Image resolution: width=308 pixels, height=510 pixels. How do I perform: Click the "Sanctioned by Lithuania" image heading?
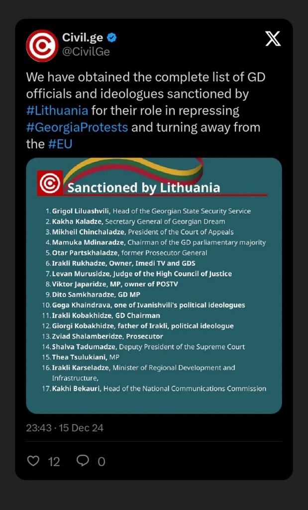click(x=143, y=188)
